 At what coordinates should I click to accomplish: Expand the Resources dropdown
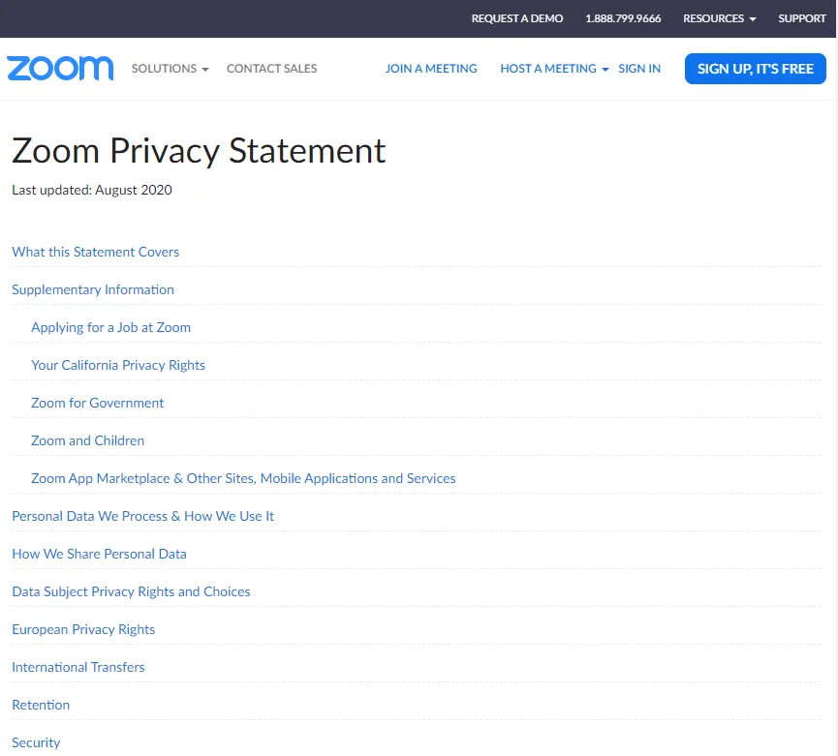[720, 18]
